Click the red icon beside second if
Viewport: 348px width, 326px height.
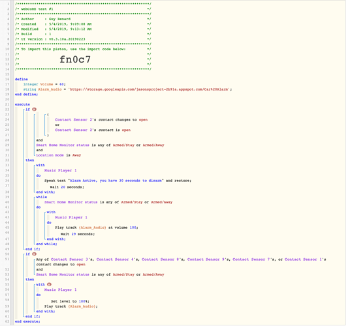(34, 254)
